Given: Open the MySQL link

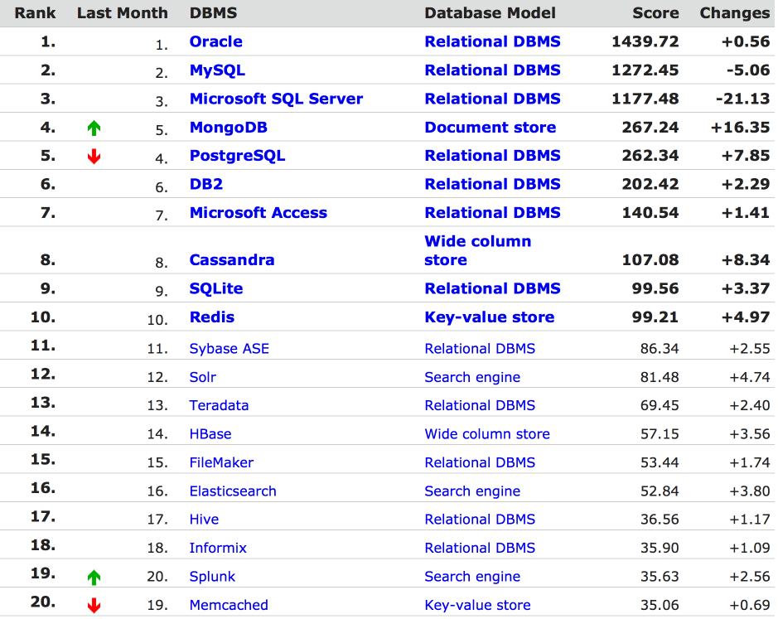Looking at the screenshot, I should click(x=217, y=70).
